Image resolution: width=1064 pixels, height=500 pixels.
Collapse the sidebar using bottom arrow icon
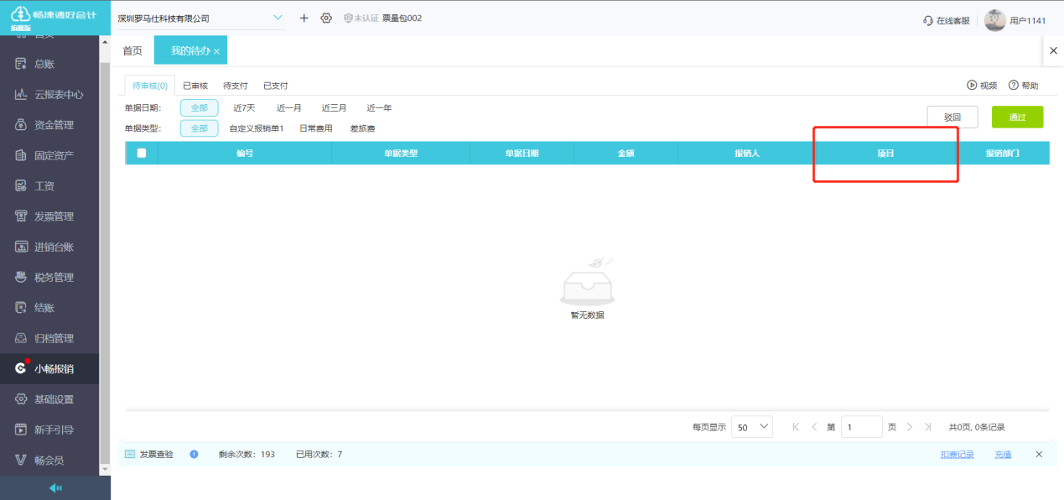click(55, 487)
